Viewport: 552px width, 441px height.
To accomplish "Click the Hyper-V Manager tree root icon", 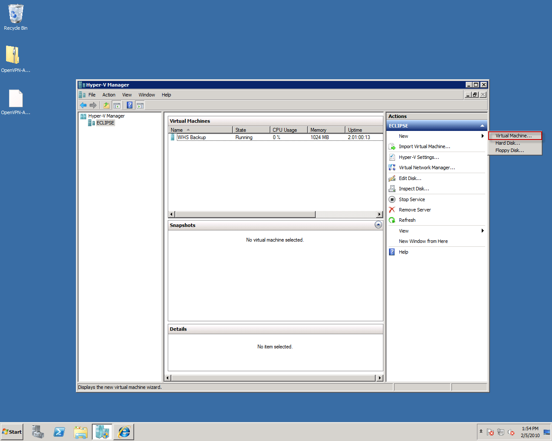I will coord(83,116).
